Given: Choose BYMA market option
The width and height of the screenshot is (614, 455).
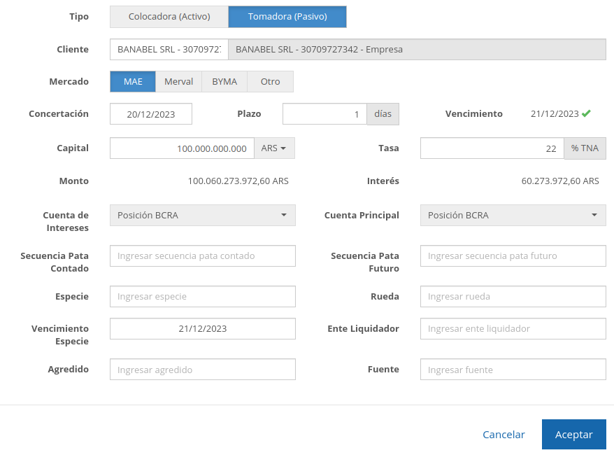Looking at the screenshot, I should click(224, 82).
